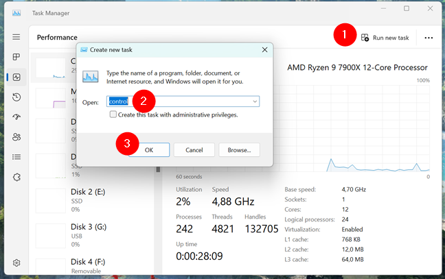Click the resource list scrollbar thumb

(158, 169)
